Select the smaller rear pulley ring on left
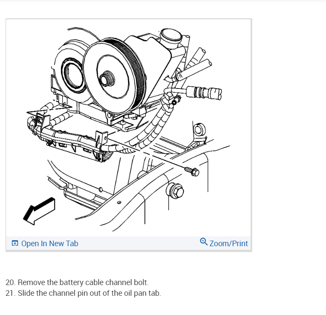 pyautogui.click(x=72, y=75)
